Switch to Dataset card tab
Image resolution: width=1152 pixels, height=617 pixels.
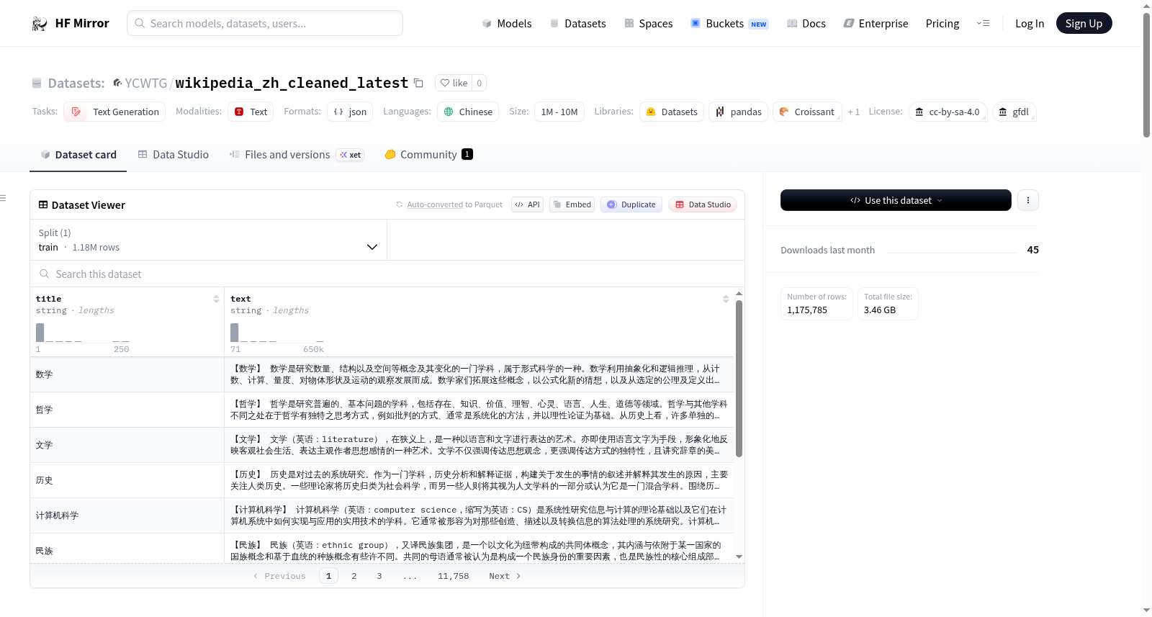[78, 154]
